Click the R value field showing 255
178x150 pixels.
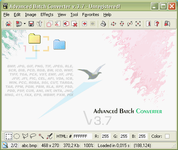[106, 136]
